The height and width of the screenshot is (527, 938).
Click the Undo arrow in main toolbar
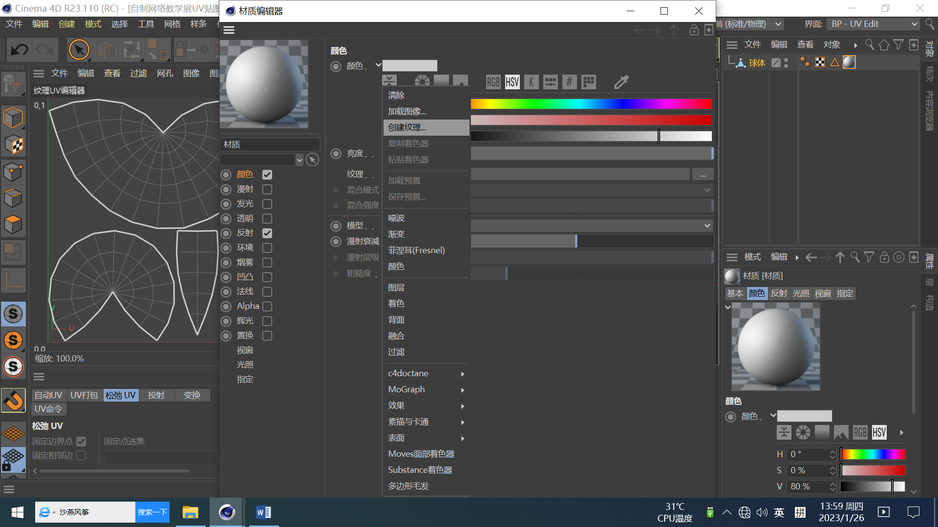20,50
